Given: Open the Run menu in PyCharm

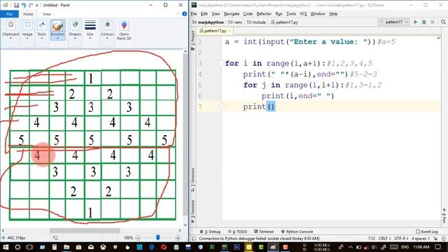Looking at the screenshot, I should click(279, 14).
